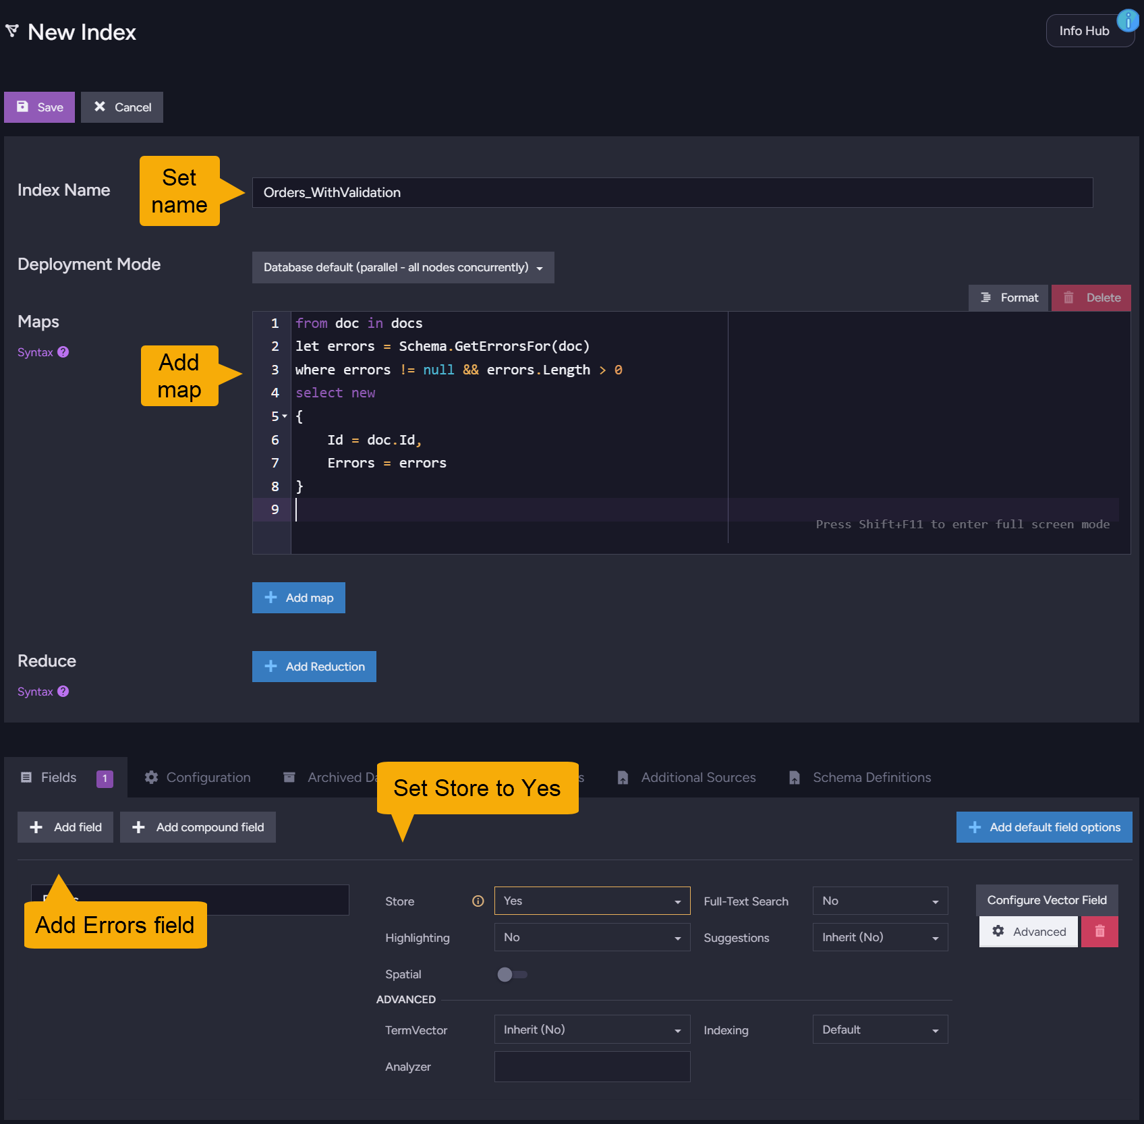Click the Index Name input field
The width and height of the screenshot is (1144, 1124).
click(x=673, y=192)
